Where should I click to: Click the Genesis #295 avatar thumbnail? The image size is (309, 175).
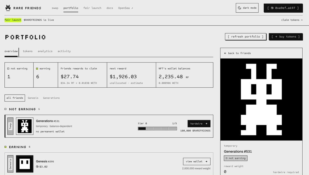[x=25, y=164]
